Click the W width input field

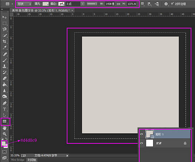pyautogui.click(x=110, y=4)
